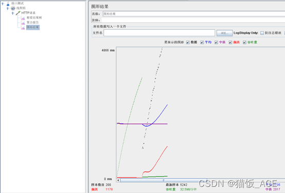Select the 接口测试 test plan flask icon

coord(8,4)
